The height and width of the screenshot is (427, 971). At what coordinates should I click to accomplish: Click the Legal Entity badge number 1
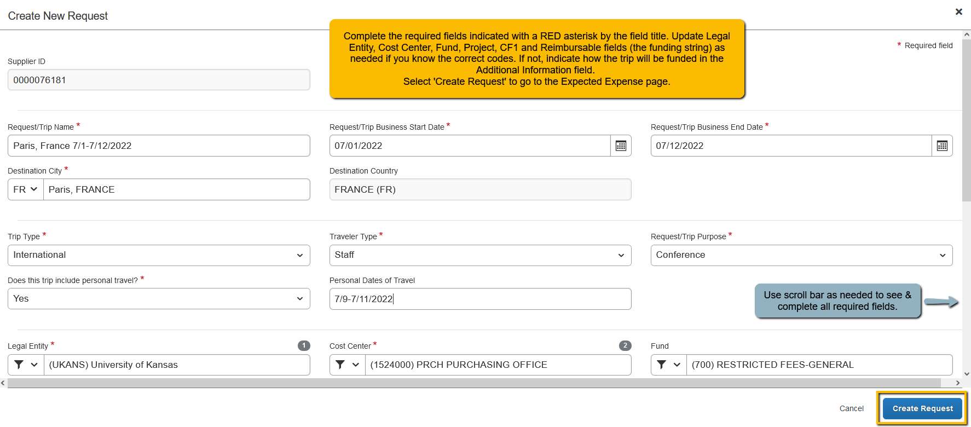(x=304, y=345)
